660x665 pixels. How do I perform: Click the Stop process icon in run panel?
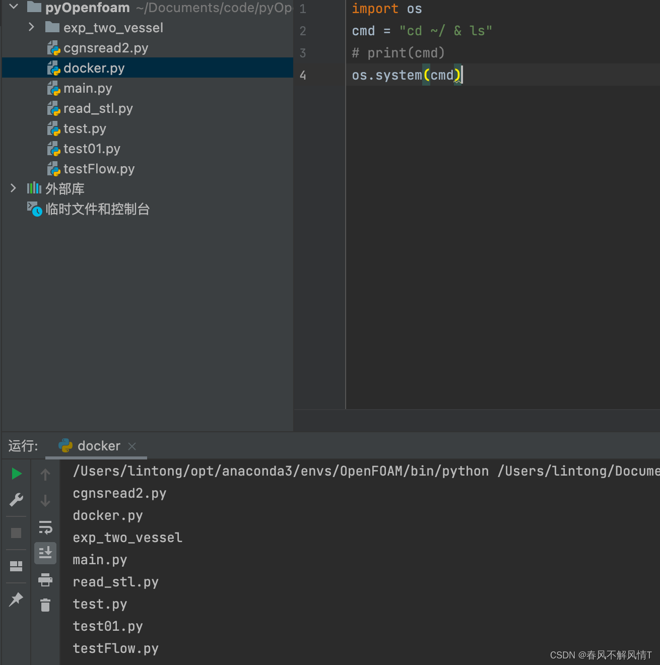(x=16, y=533)
